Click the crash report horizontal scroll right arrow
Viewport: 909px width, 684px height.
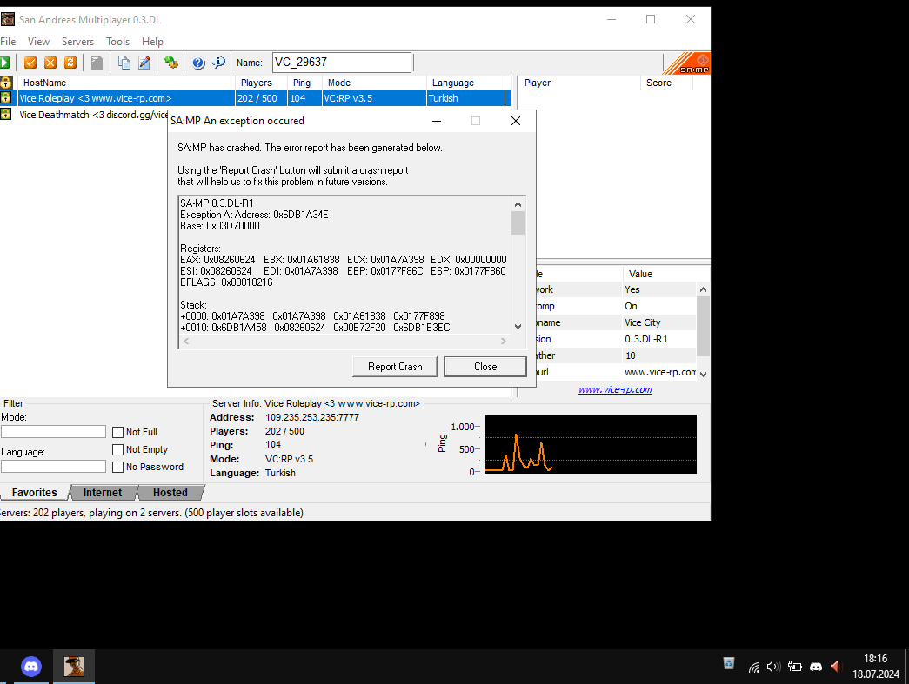(503, 342)
